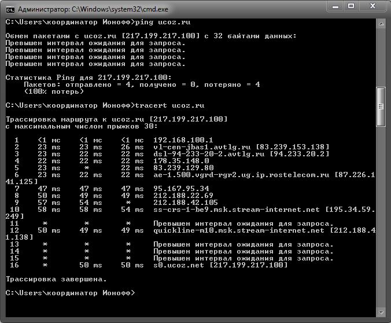Screen dimensions: 391x323
Task: Click the '(100% потерь)' text
Action: pyautogui.click(x=54, y=91)
